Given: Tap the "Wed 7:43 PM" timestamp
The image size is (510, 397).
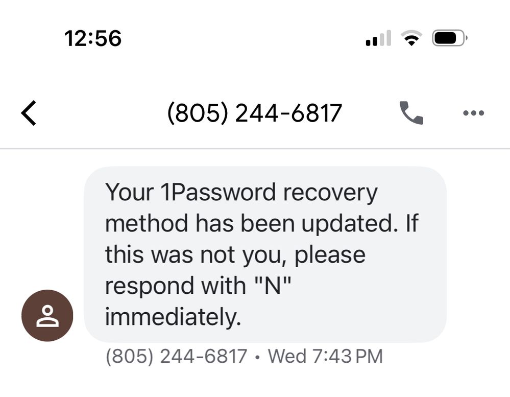Looking at the screenshot, I should tap(325, 356).
